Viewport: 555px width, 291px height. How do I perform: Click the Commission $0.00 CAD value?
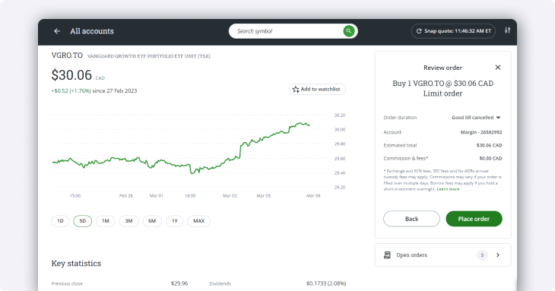(x=490, y=158)
